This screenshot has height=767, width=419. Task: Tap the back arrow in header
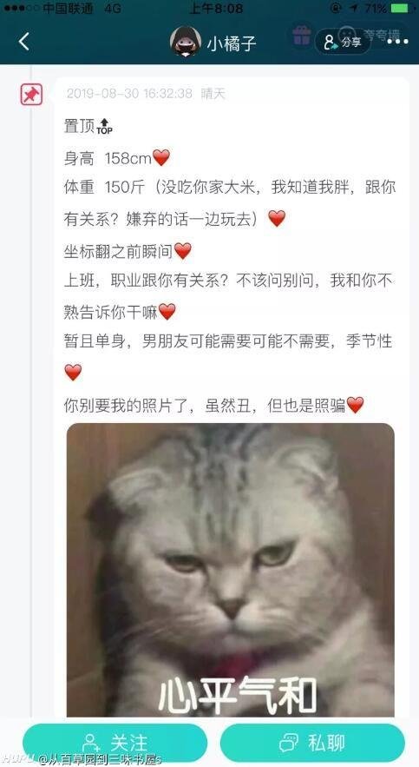click(24, 42)
